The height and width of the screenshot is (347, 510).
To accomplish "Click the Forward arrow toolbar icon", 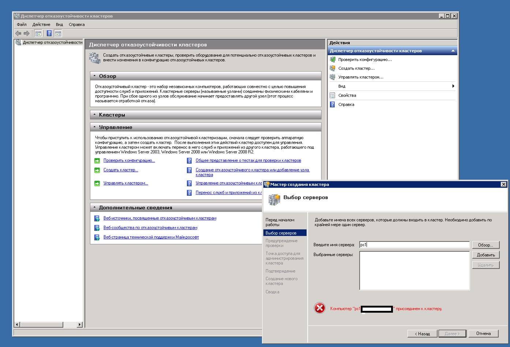I will click(x=26, y=34).
